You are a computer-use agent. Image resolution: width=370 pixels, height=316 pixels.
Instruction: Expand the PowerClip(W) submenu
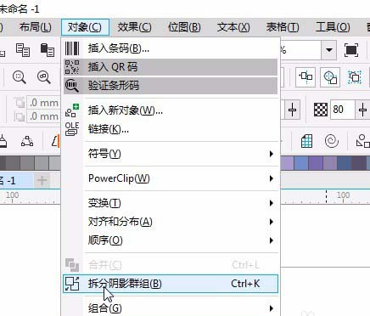(171, 178)
